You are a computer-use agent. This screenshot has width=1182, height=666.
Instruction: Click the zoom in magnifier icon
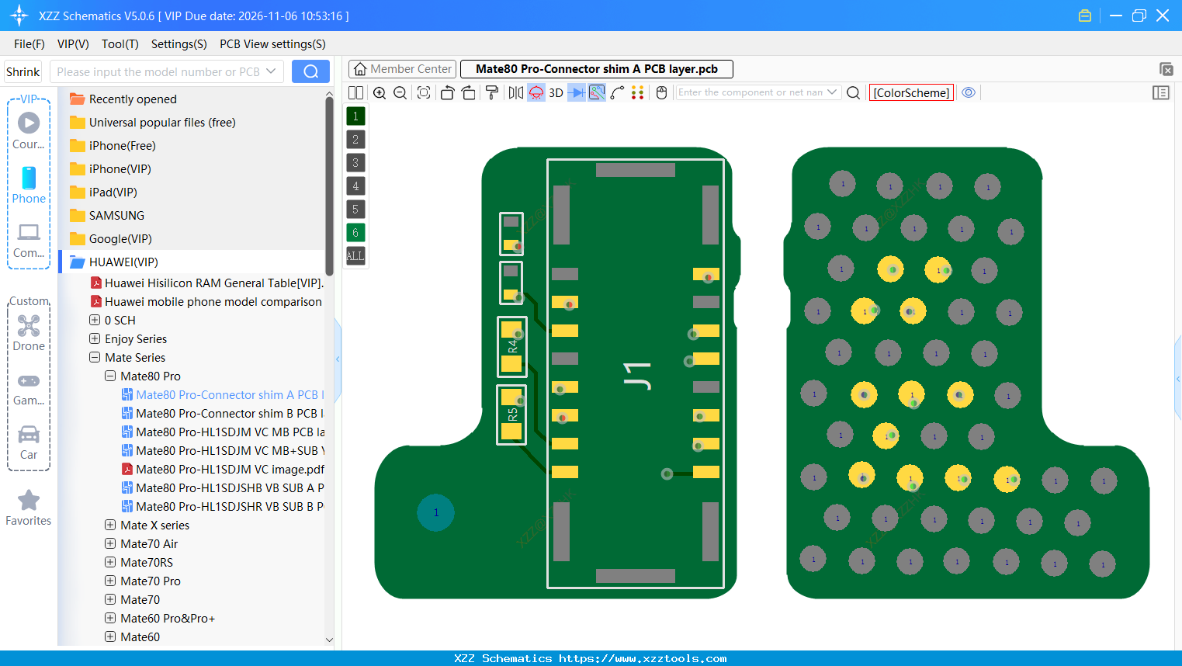(x=380, y=92)
